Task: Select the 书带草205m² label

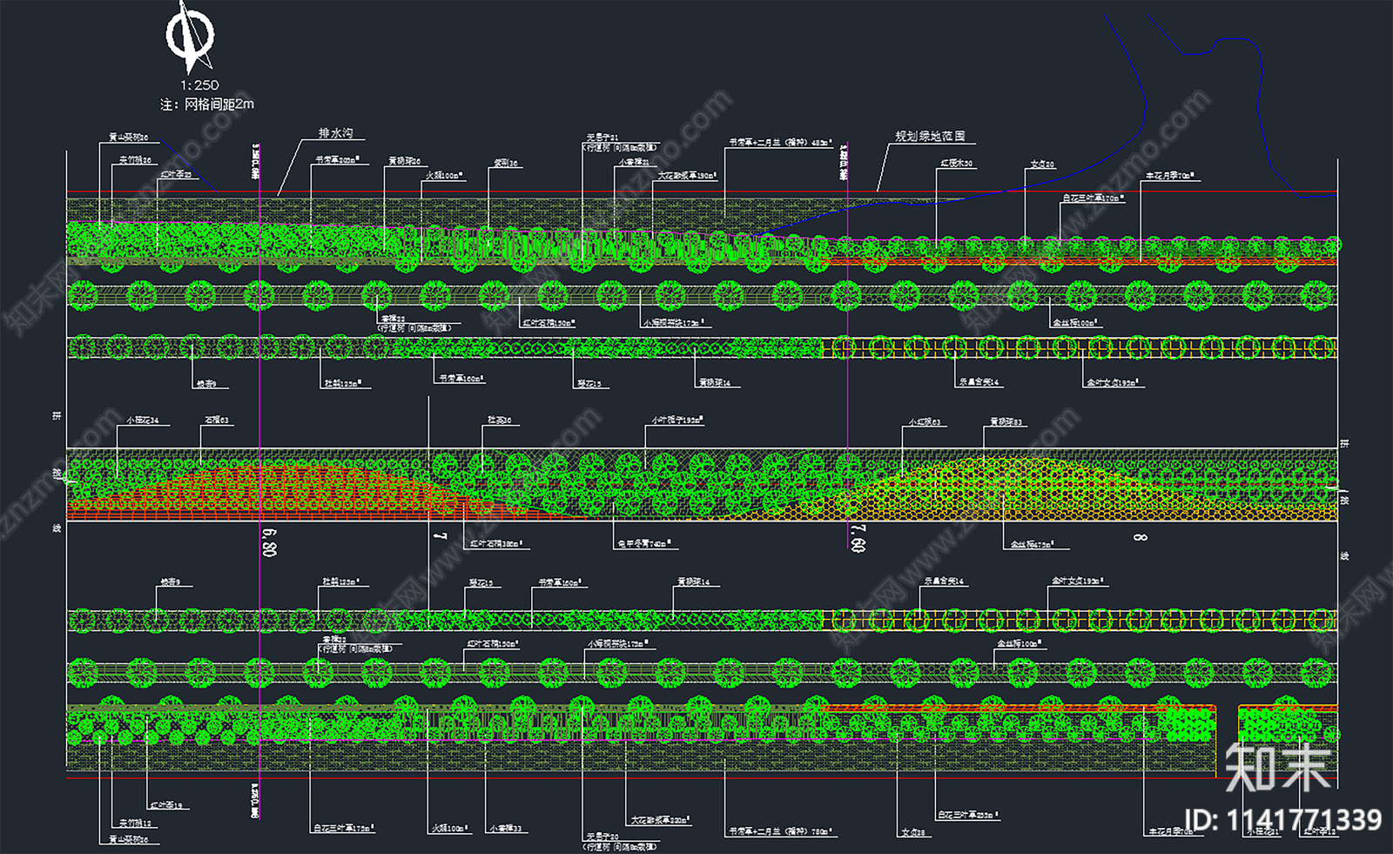Action: 338,160
